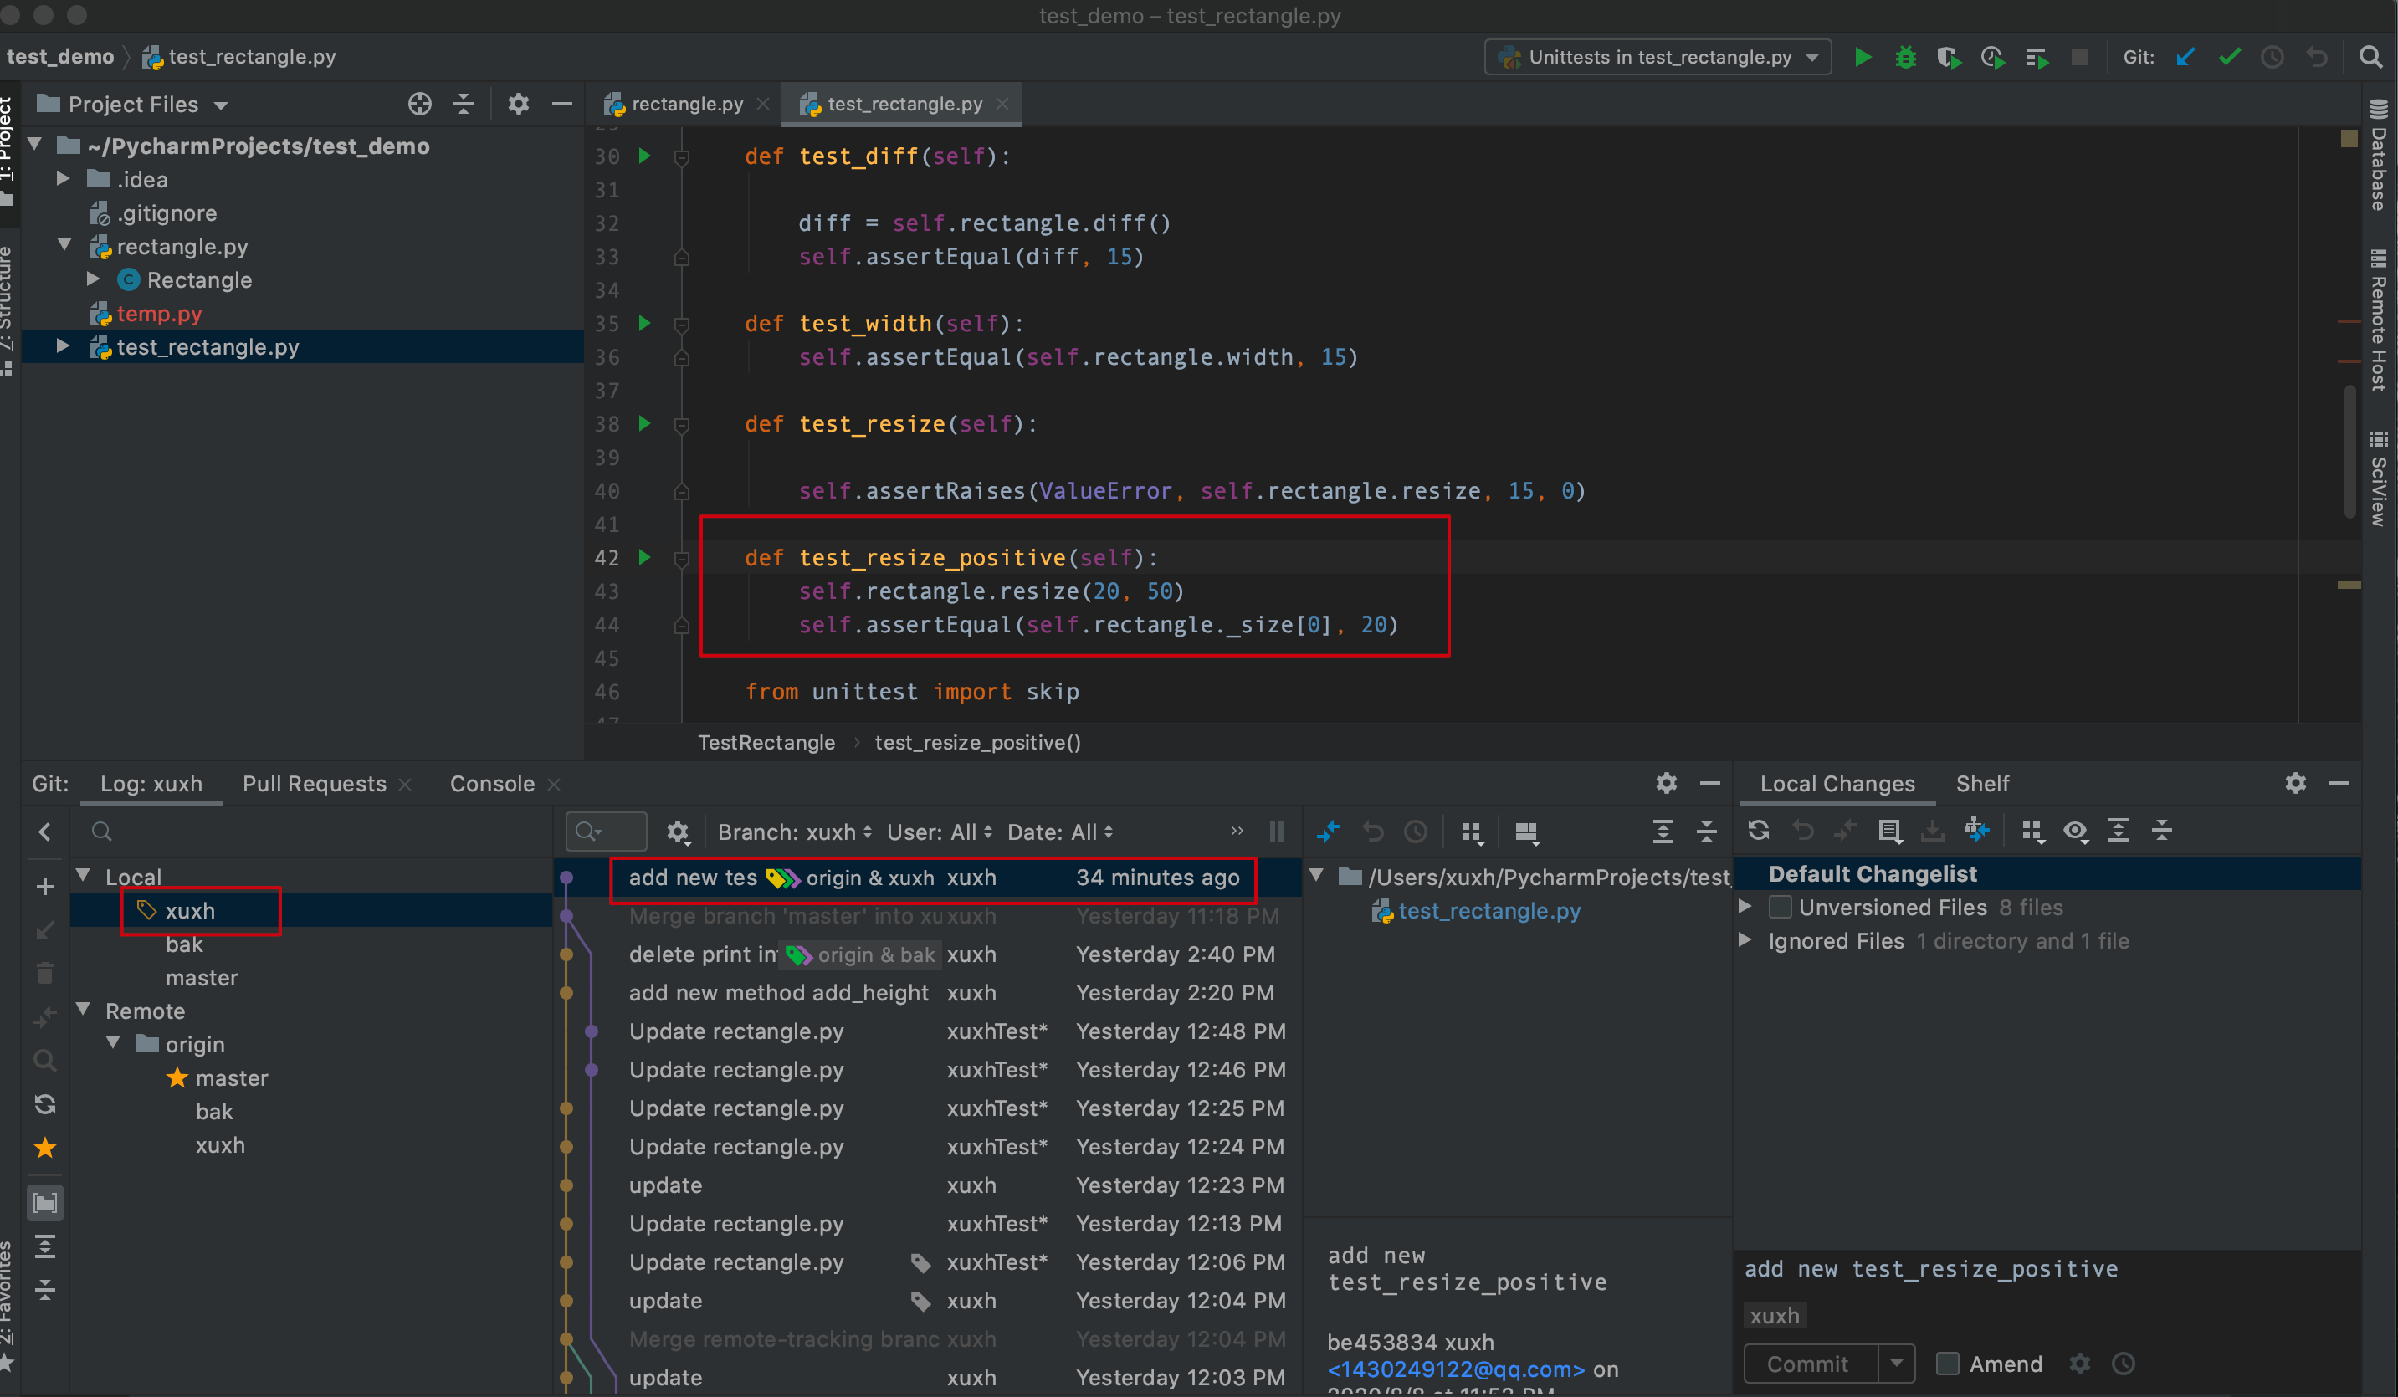Collapse all in Project Files panel

click(464, 104)
